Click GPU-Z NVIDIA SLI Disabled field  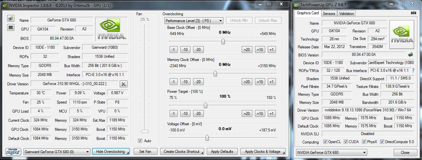pyautogui.click(x=368, y=134)
